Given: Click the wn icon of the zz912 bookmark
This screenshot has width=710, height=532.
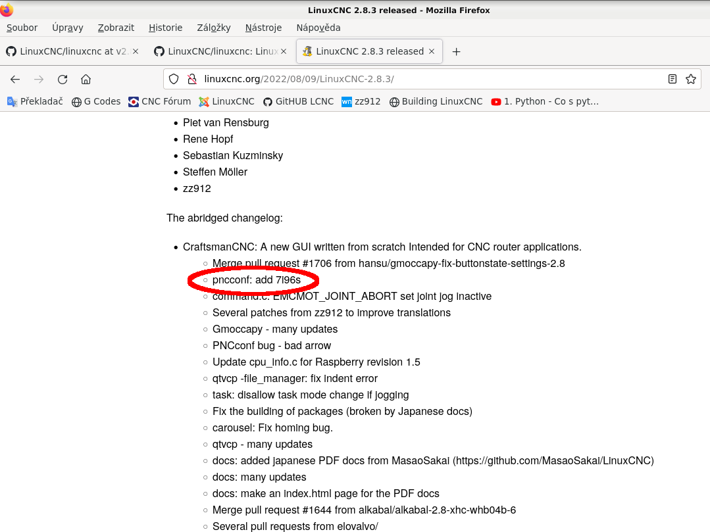Looking at the screenshot, I should (347, 101).
